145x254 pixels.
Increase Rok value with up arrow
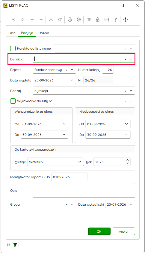tap(127, 160)
